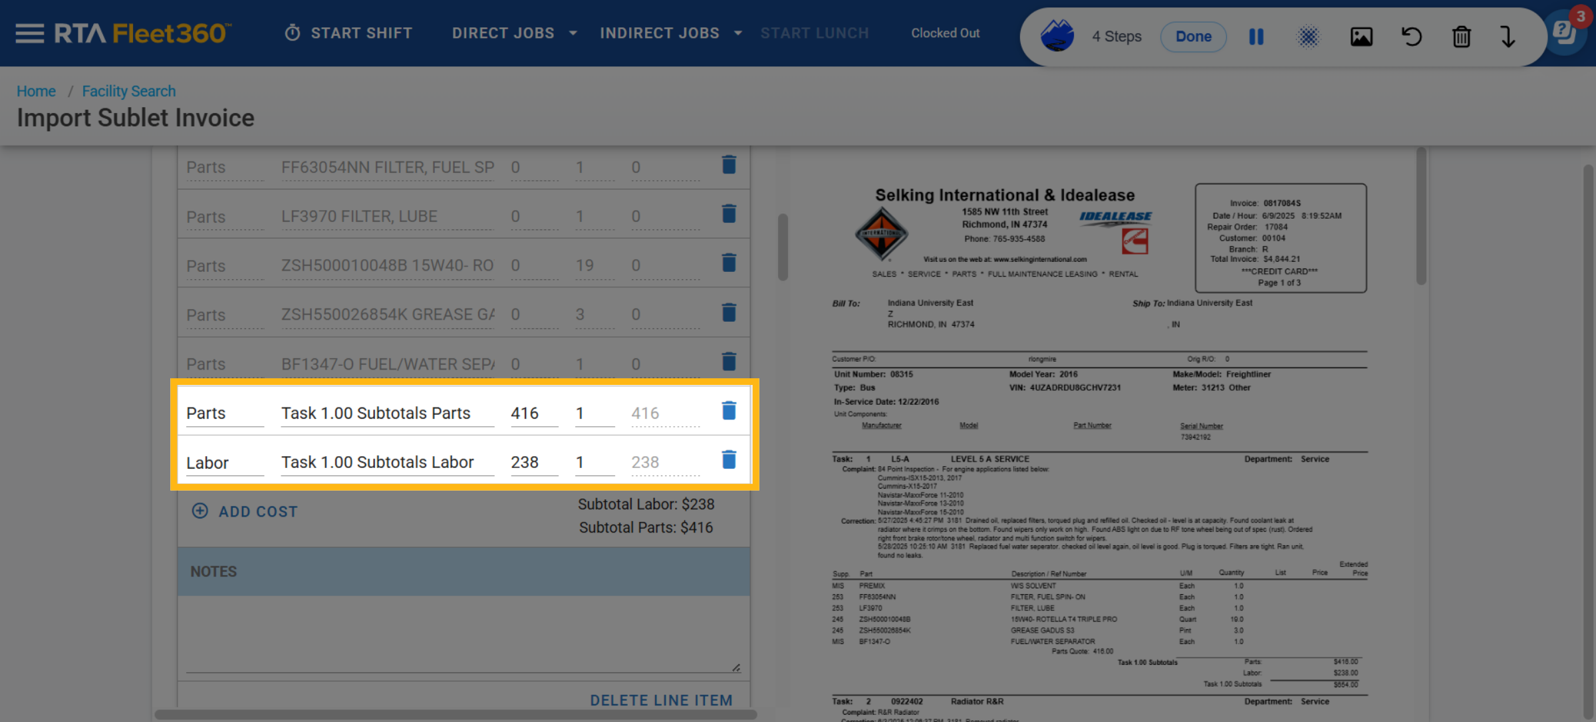This screenshot has width=1596, height=722.
Task: Click inside the Notes text area
Action: click(x=463, y=635)
